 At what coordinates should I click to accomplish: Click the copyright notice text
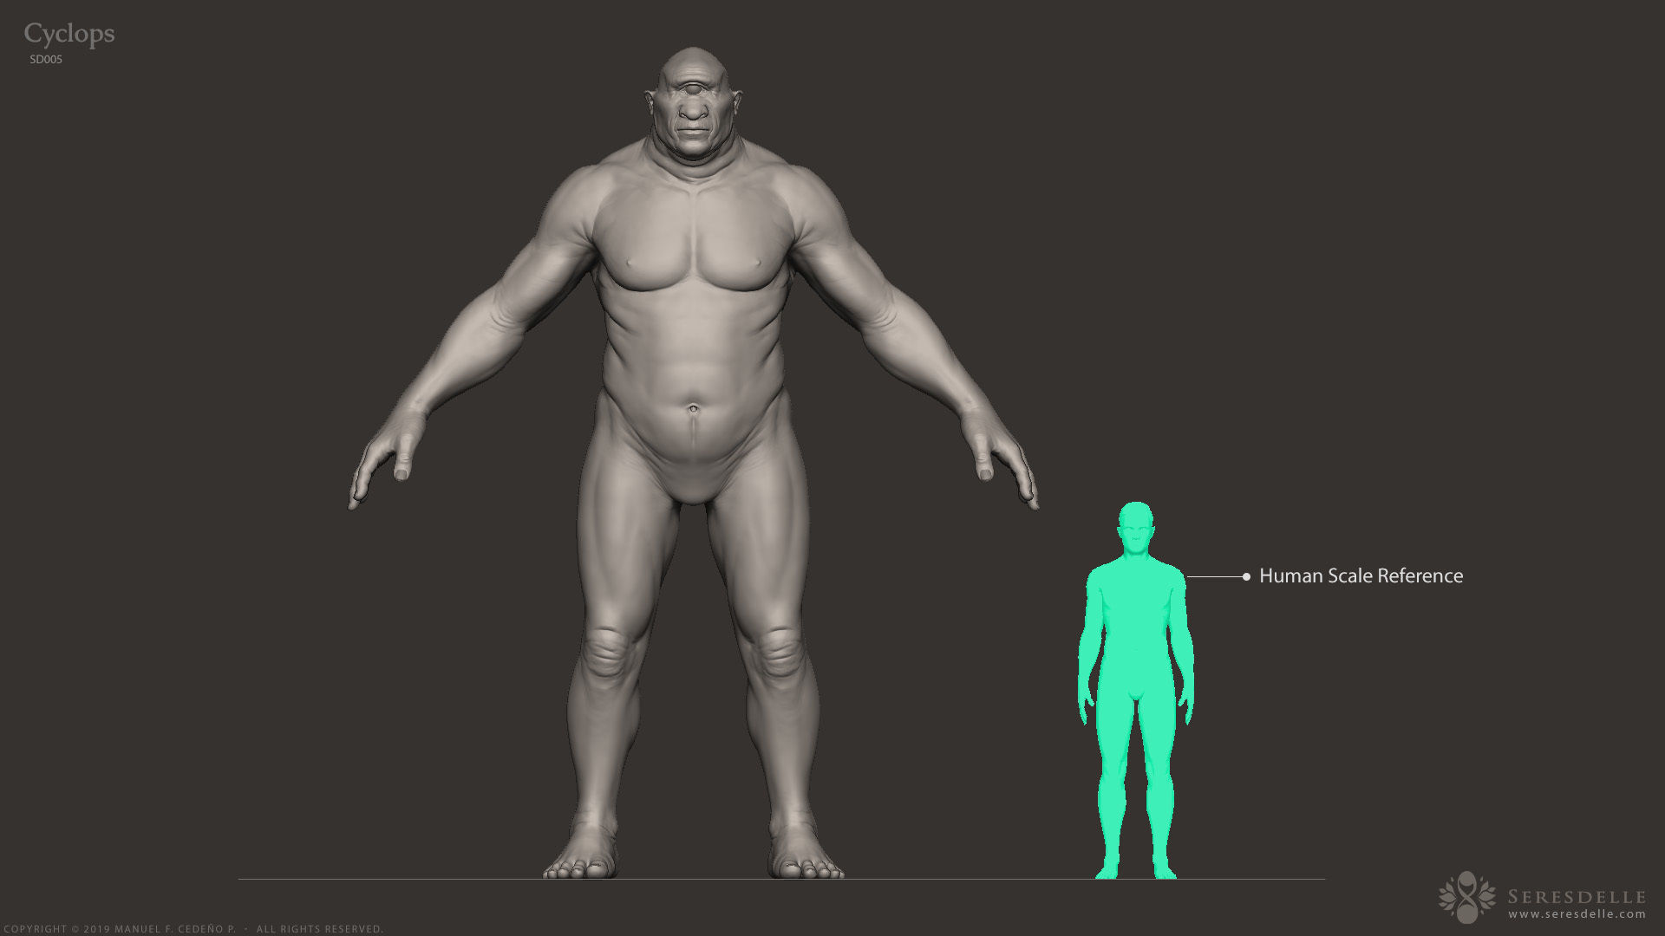[x=192, y=929]
